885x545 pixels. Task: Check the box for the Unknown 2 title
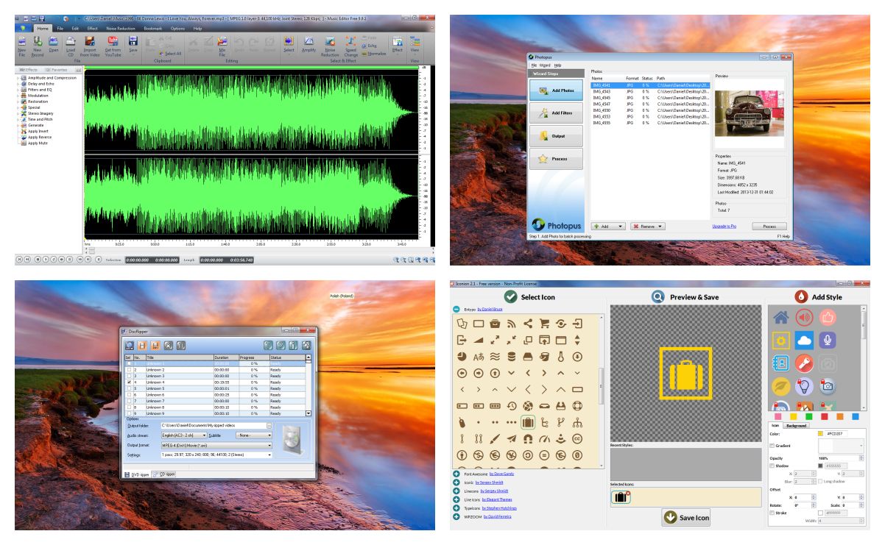click(130, 370)
